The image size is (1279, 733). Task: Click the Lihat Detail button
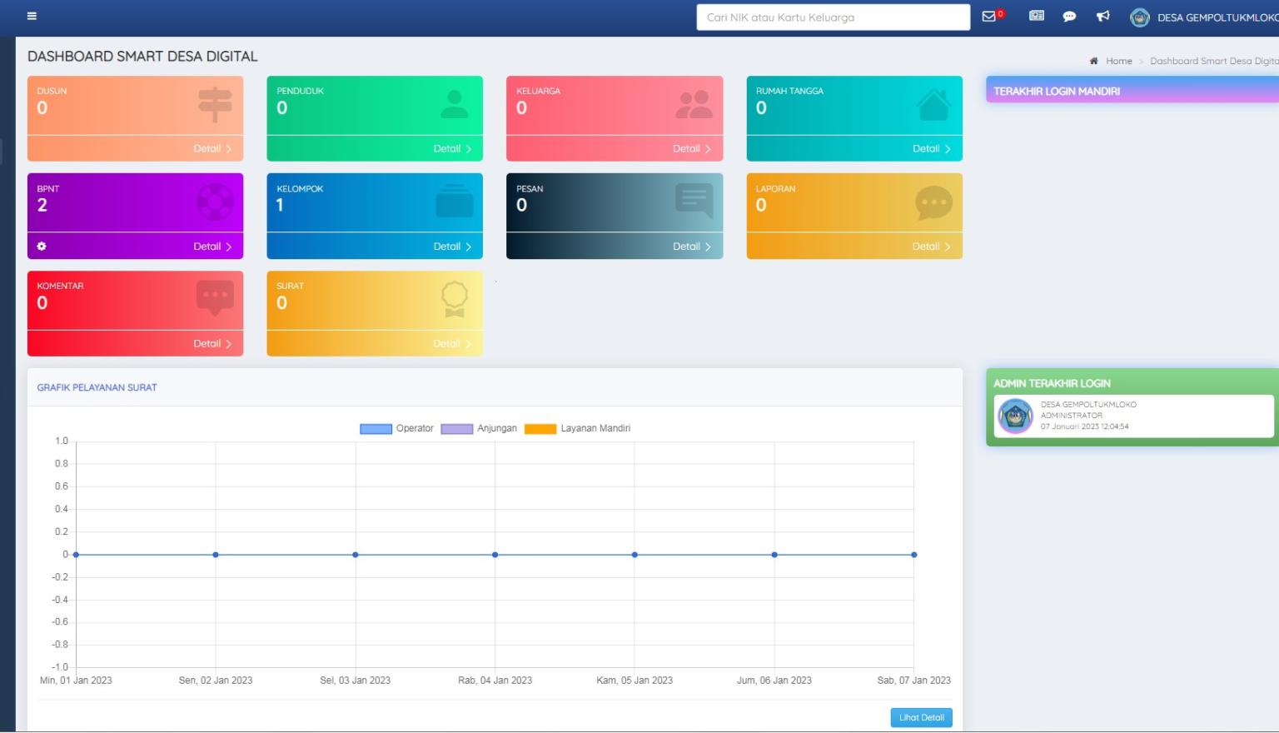(x=921, y=718)
